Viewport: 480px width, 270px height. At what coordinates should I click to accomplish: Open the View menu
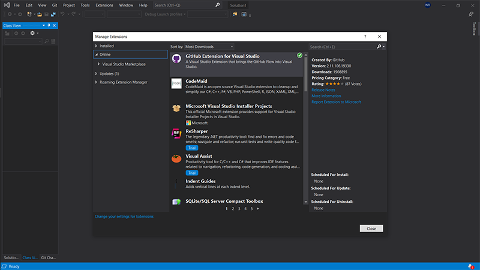[x=42, y=5]
